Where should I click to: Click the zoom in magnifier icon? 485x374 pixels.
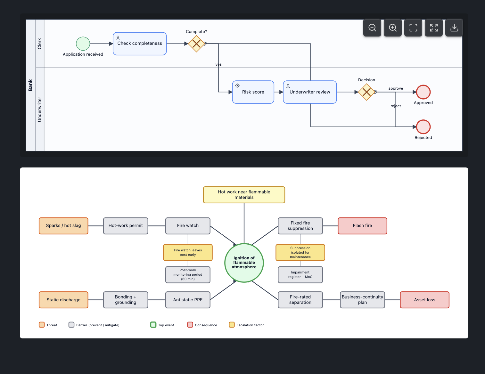pyautogui.click(x=393, y=28)
